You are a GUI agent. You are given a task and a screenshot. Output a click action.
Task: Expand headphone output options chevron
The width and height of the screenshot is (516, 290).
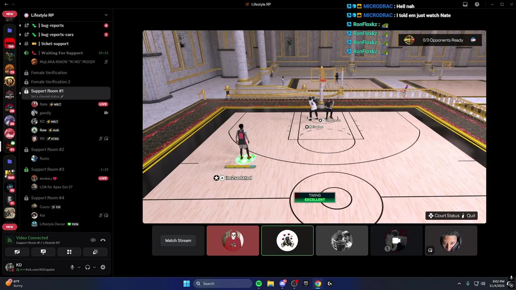[x=94, y=267]
